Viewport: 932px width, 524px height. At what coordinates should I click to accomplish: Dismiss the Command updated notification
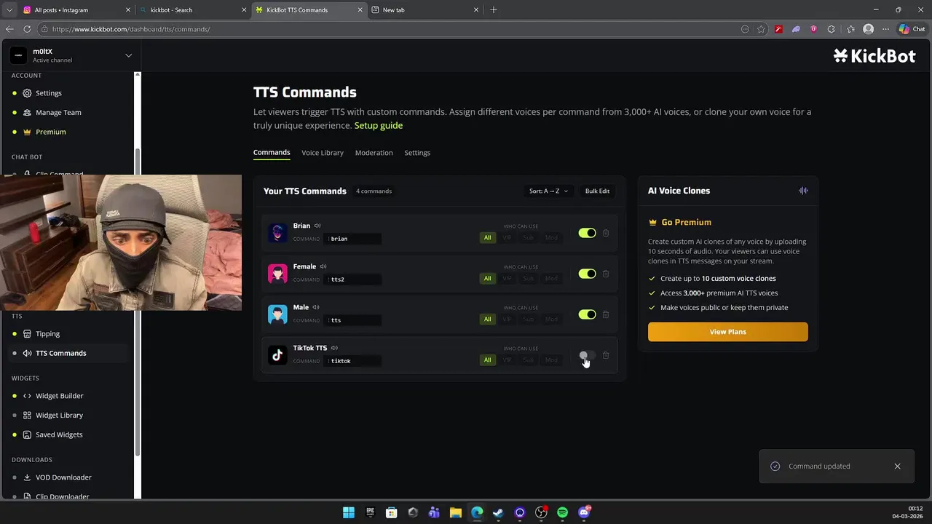897,466
